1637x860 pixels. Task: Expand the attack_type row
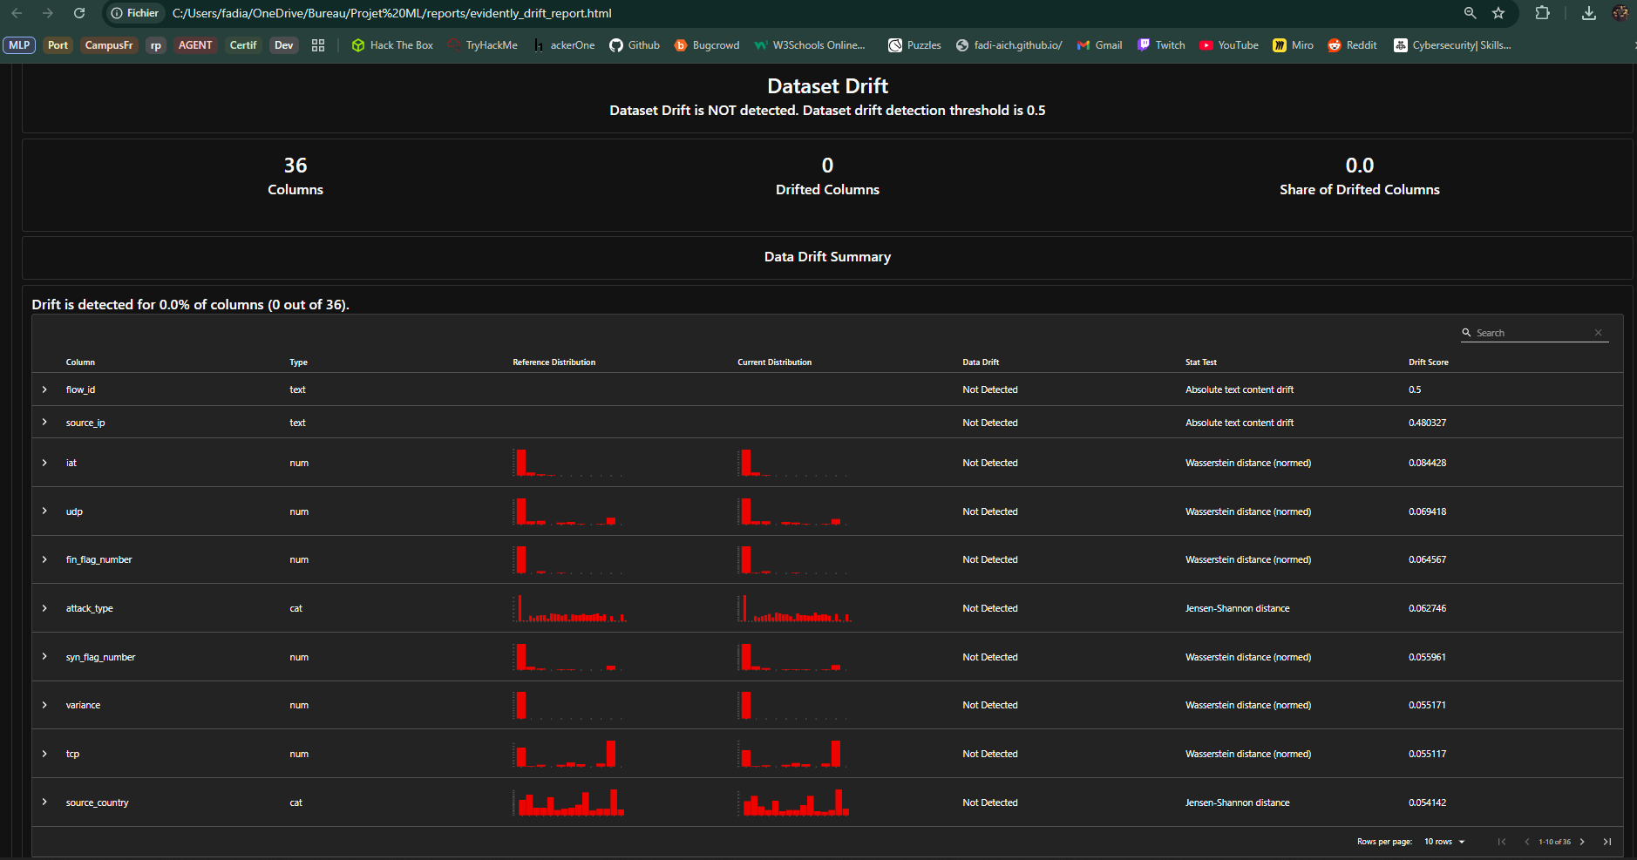(44, 608)
